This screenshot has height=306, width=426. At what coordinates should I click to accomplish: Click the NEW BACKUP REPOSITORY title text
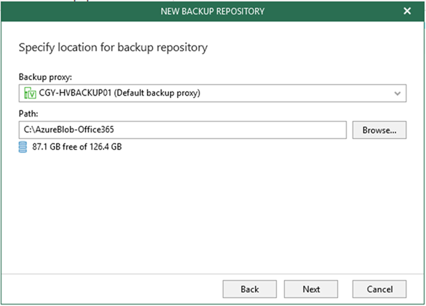[x=213, y=12]
